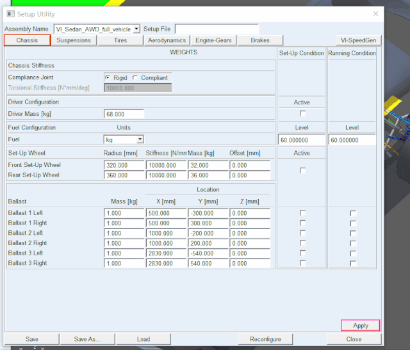Toggle the Driver Active setup checkbox

point(302,114)
